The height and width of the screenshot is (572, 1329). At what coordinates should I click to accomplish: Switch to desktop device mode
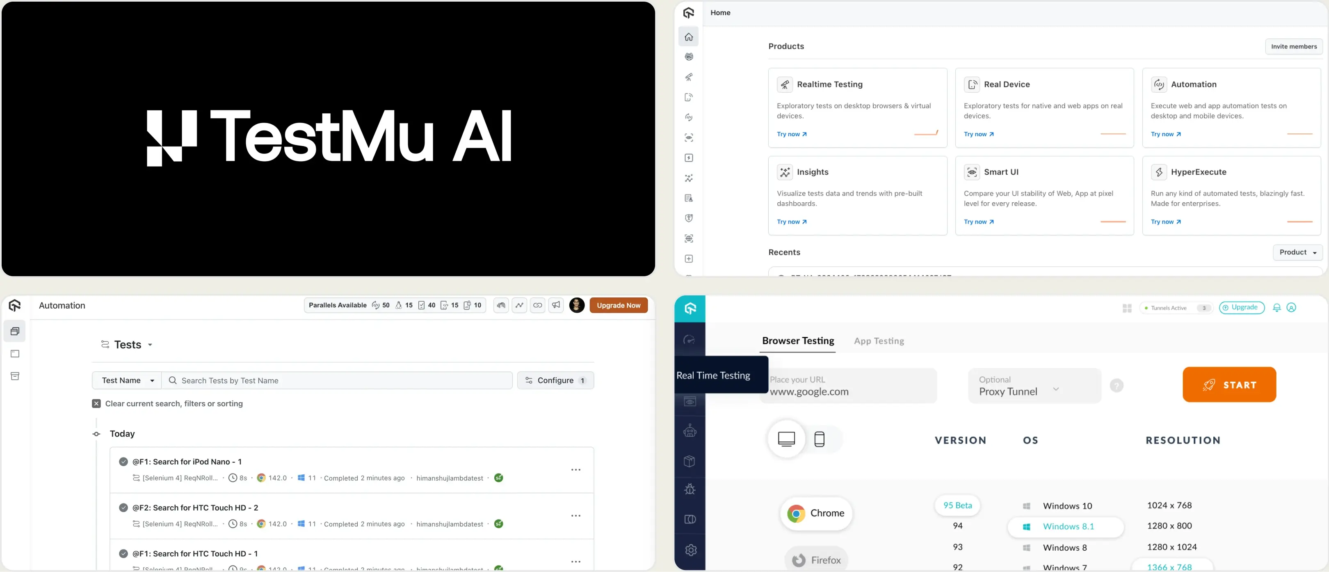point(786,439)
